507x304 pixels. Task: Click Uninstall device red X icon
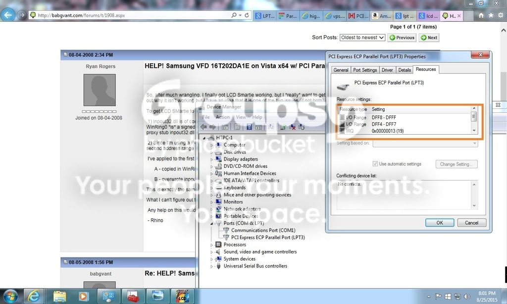(292, 127)
